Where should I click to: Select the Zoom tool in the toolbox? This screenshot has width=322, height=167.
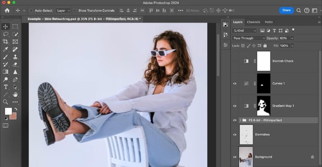coord(5,102)
